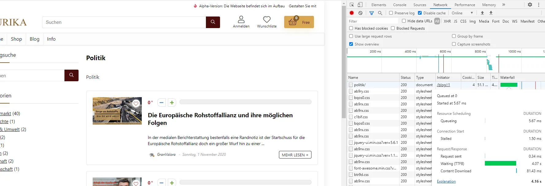The width and height of the screenshot is (545, 186).
Task: Select the politik/ document request row
Action: click(x=446, y=85)
